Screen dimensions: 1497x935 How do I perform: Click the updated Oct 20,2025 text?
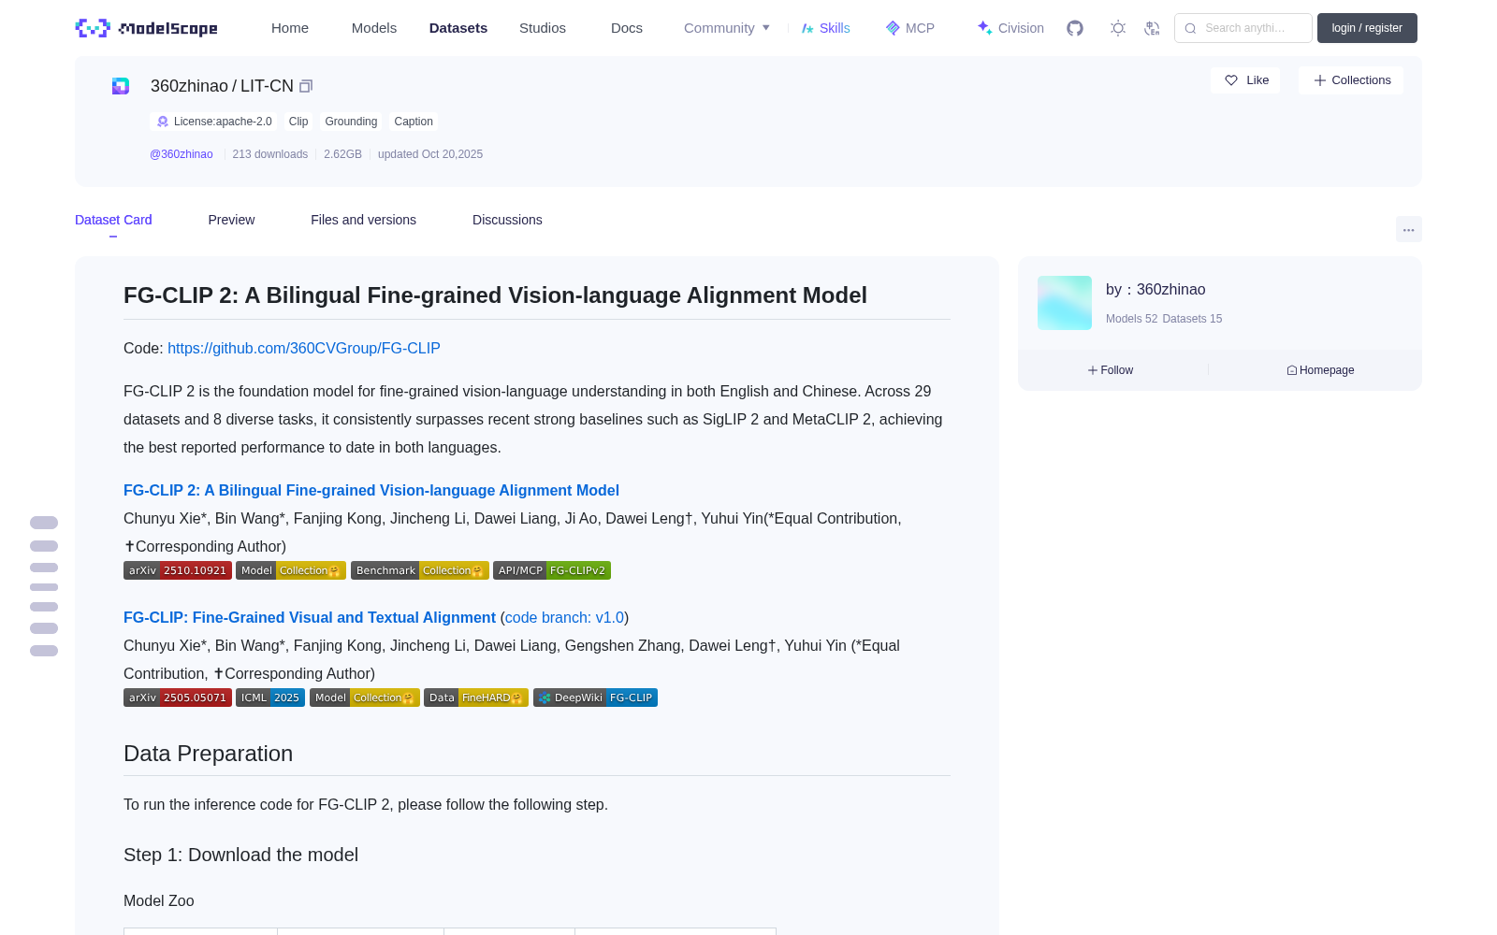click(x=430, y=154)
